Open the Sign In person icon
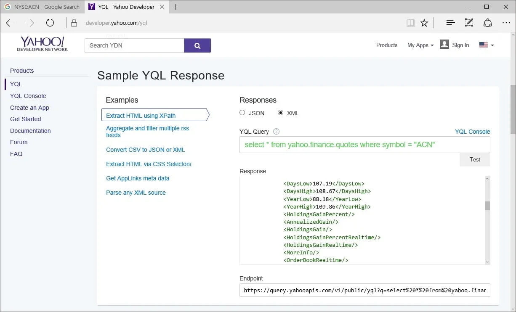Viewport: 516px width, 312px height. click(444, 45)
